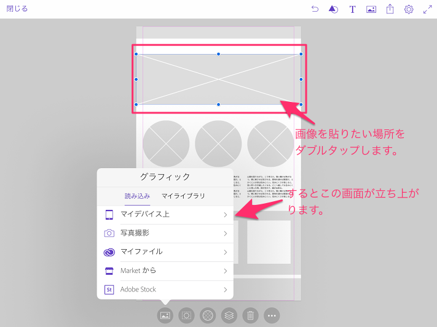
Task: Select the right square placeholder box
Action: click(x=269, y=242)
